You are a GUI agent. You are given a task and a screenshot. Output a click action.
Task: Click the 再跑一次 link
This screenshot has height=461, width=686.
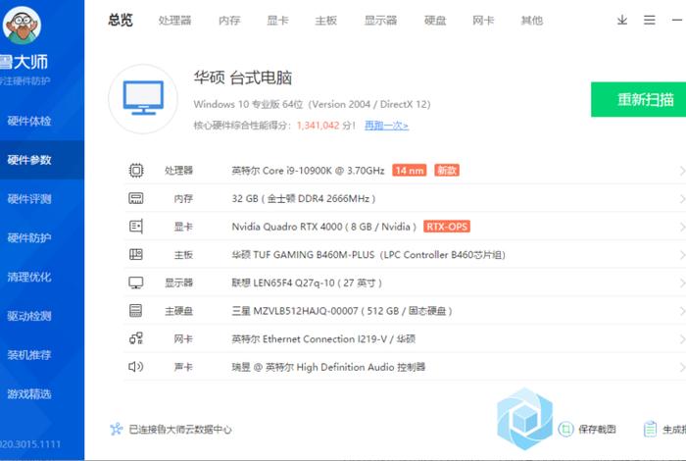(x=386, y=126)
